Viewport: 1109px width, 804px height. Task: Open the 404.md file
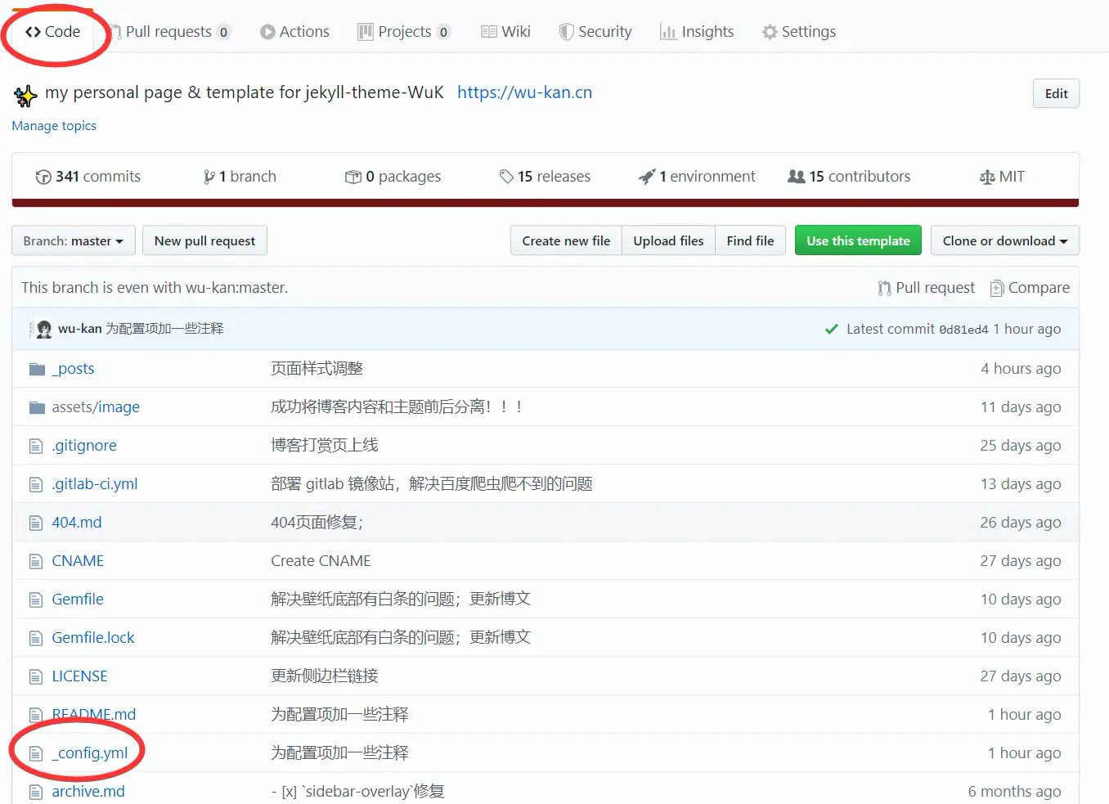[77, 523]
